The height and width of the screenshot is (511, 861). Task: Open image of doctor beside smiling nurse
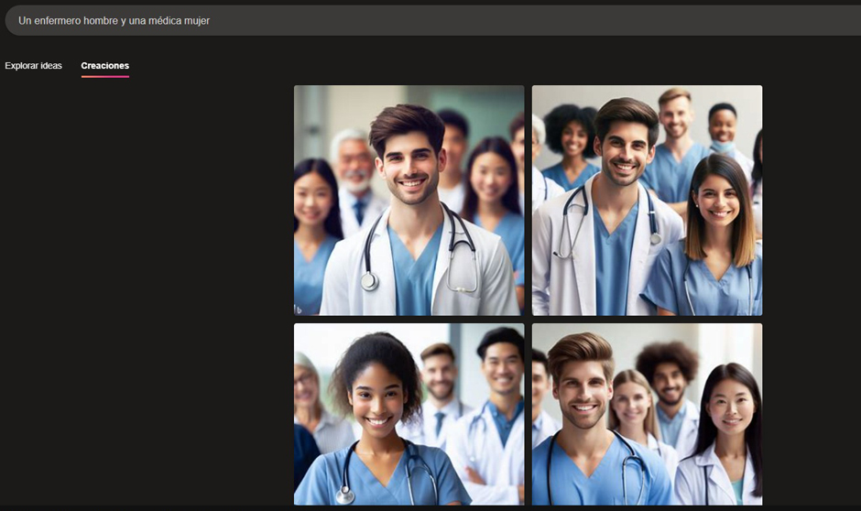(x=647, y=201)
